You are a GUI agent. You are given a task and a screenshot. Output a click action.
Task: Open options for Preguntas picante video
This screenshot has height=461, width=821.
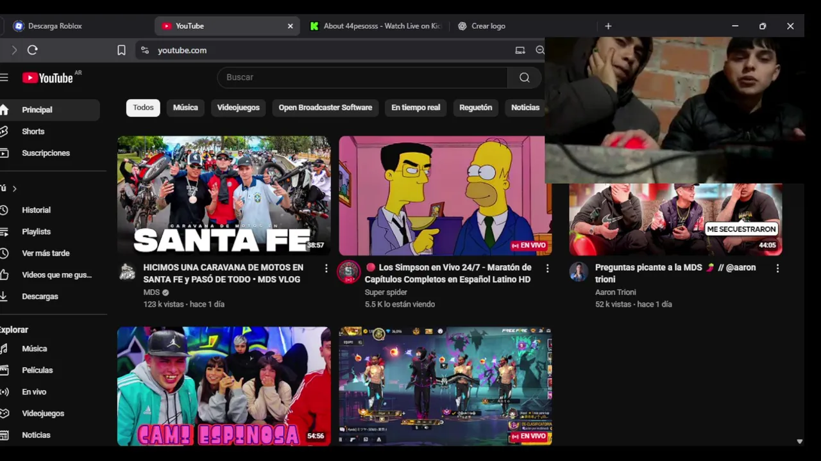coord(777,268)
